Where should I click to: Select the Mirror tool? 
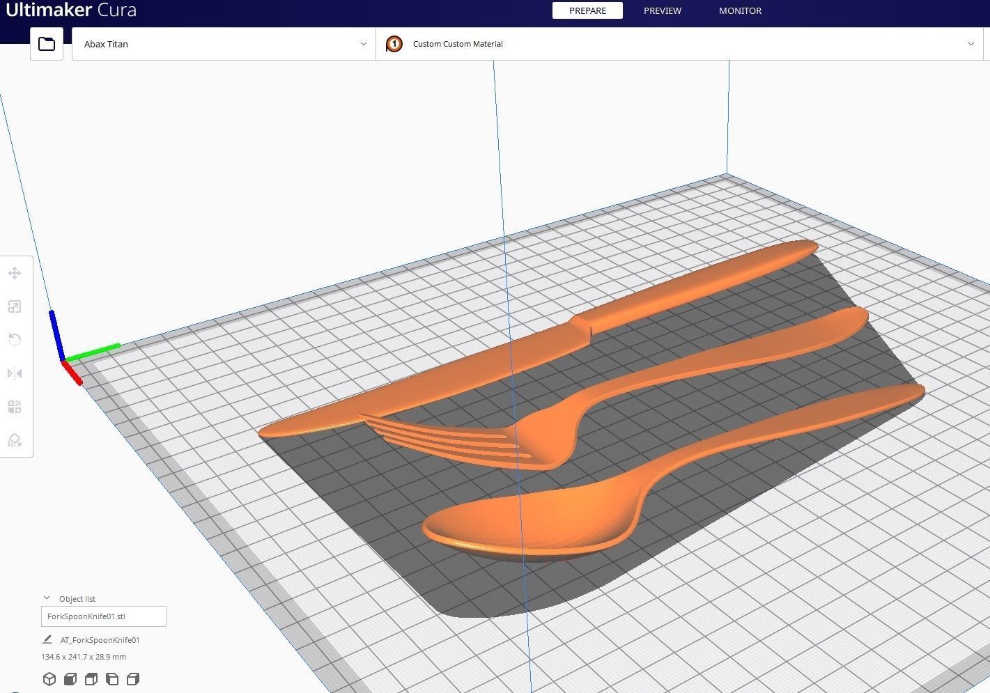[15, 373]
